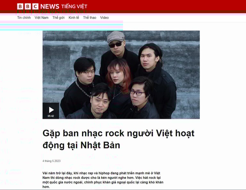Open the Tin chính section
The height and width of the screenshot is (190, 246).
coord(24,18)
